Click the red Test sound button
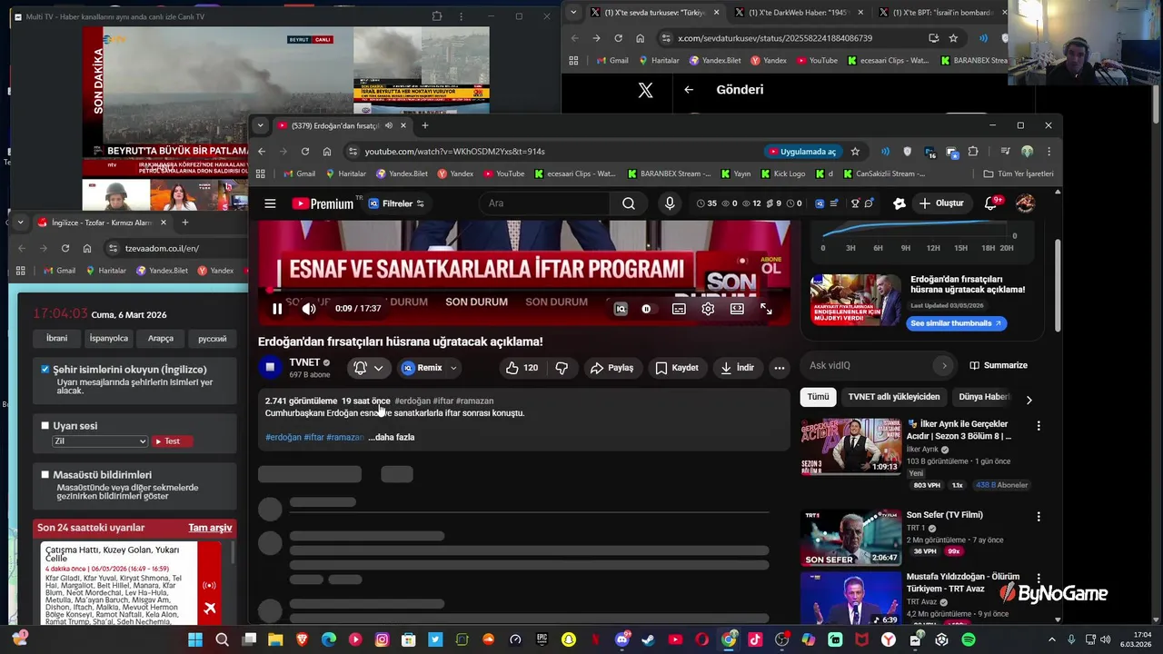Screen dimensions: 1163x654 point(171,441)
